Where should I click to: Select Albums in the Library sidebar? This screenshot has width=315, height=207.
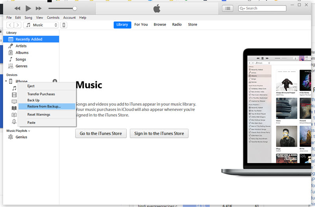(x=31, y=53)
